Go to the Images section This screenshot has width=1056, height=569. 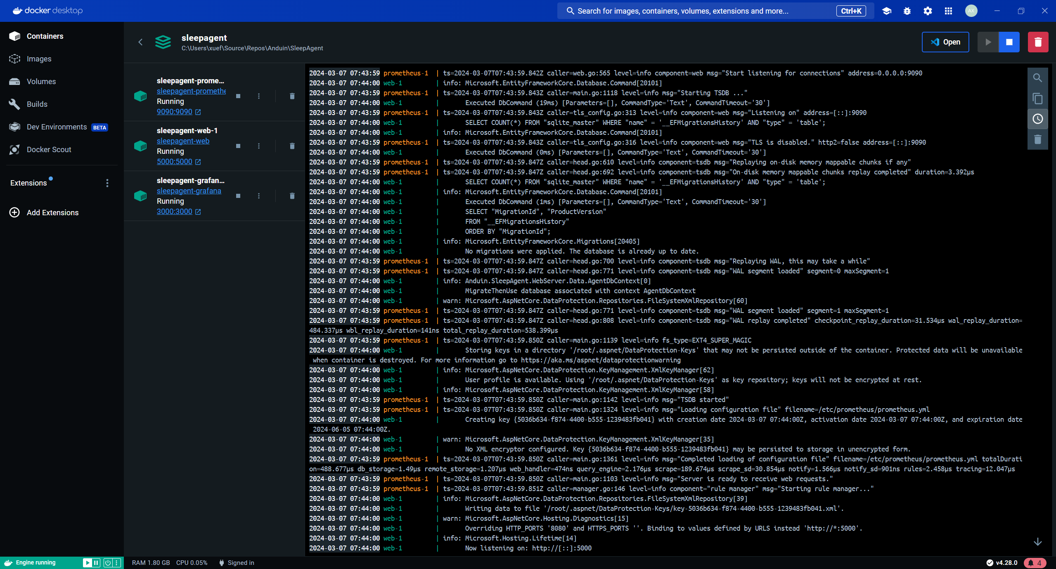coord(39,59)
